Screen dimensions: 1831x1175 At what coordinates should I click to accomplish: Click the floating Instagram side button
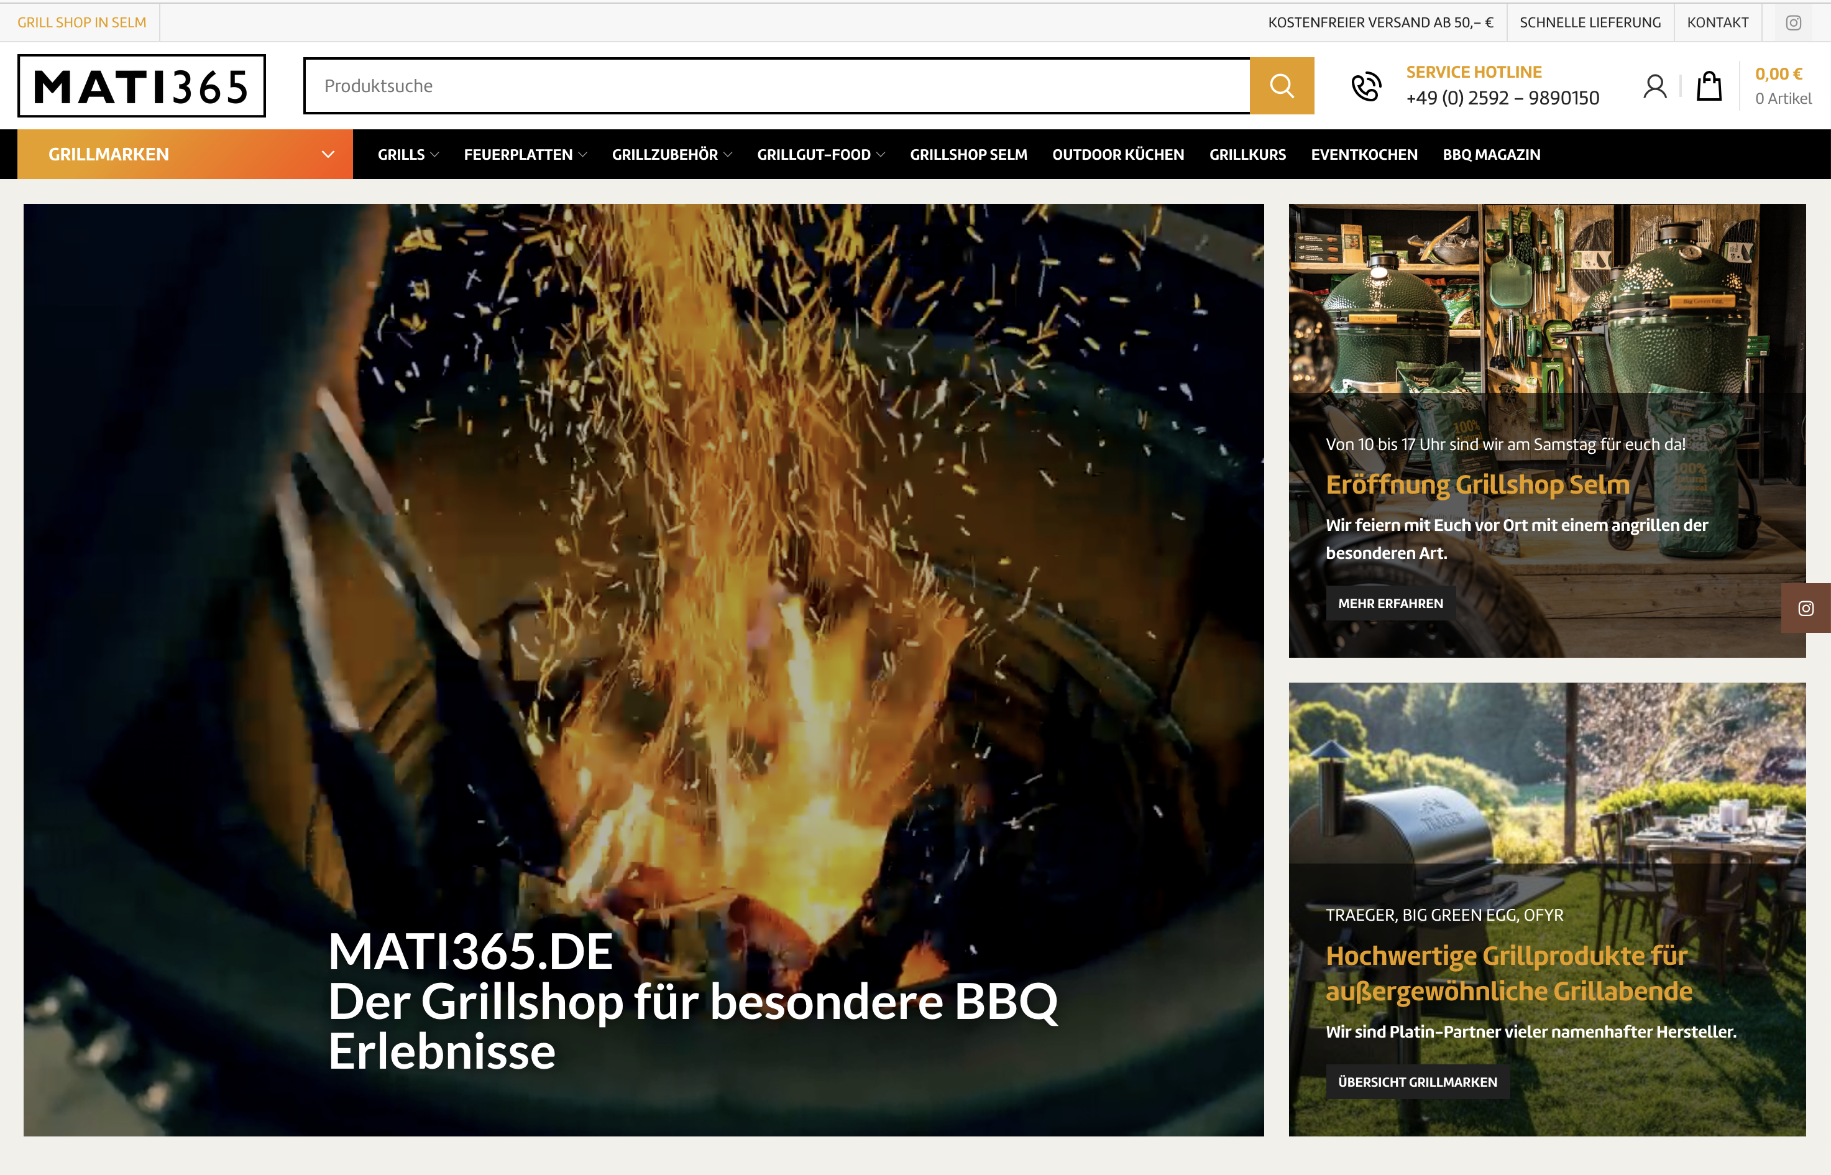pos(1805,608)
